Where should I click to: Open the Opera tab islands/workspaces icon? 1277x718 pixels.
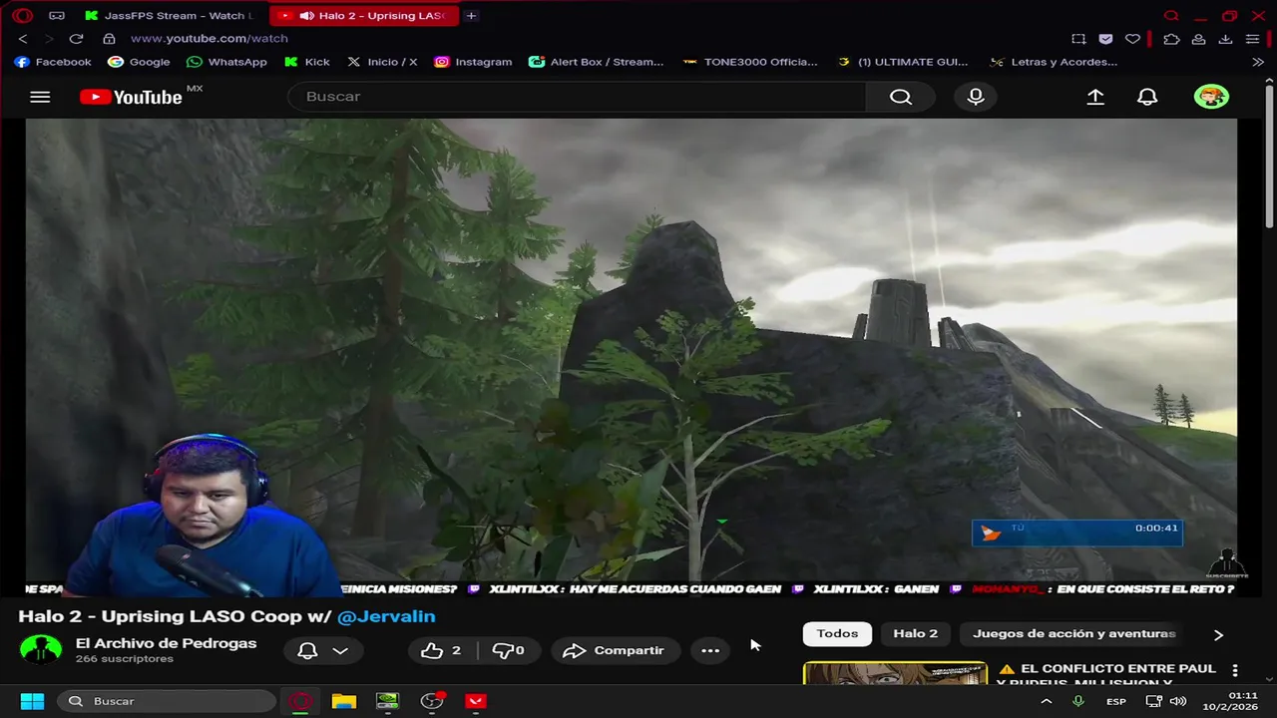57,16
